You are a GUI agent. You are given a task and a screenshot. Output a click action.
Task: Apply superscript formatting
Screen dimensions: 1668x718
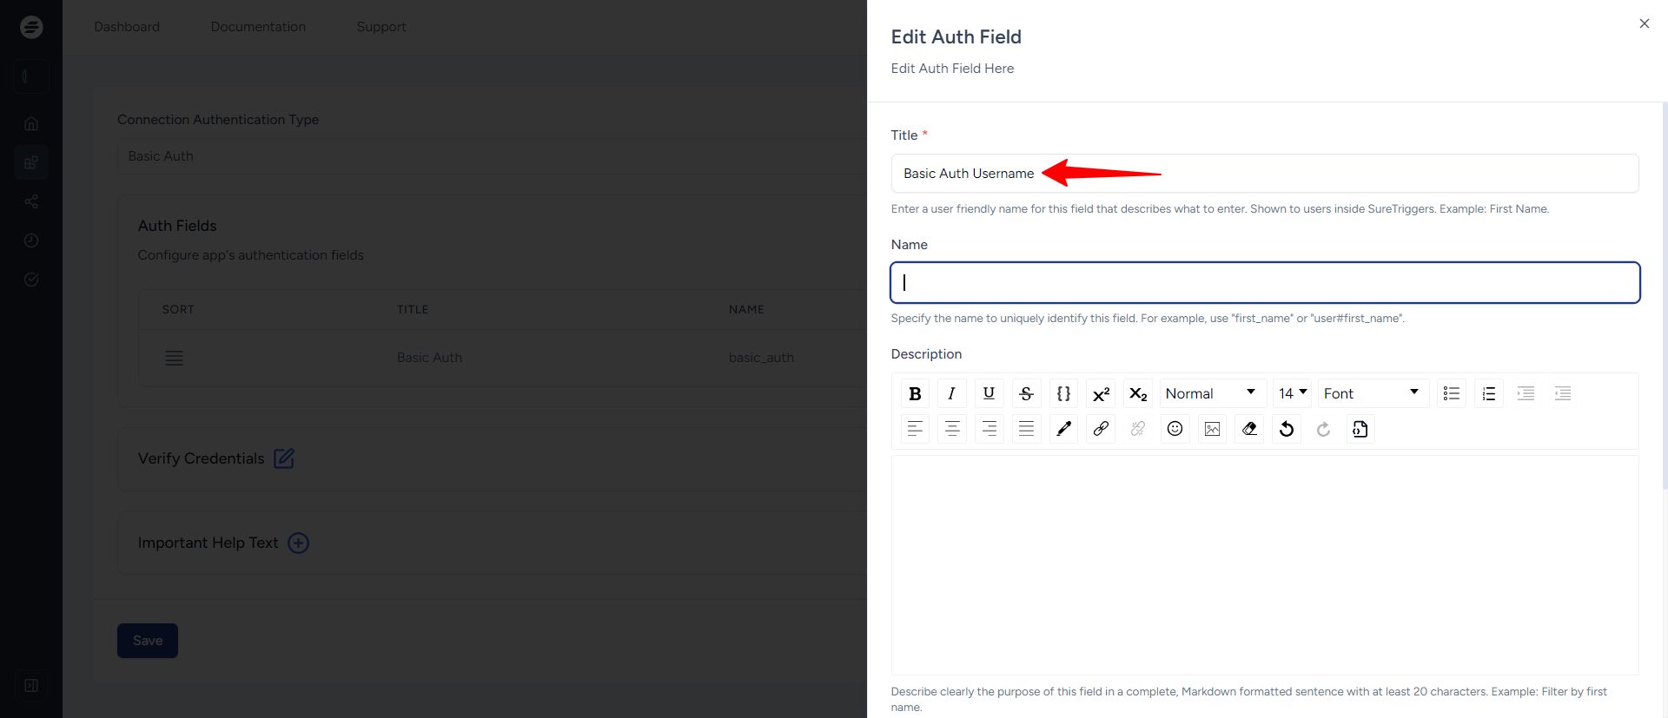[1101, 393]
